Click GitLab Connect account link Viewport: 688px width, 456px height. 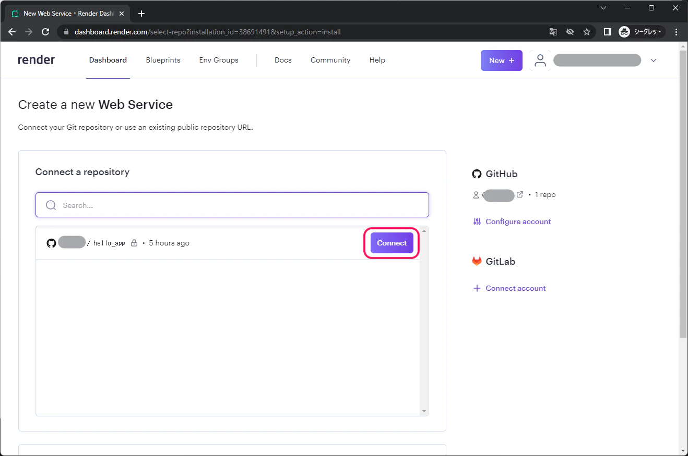(516, 288)
